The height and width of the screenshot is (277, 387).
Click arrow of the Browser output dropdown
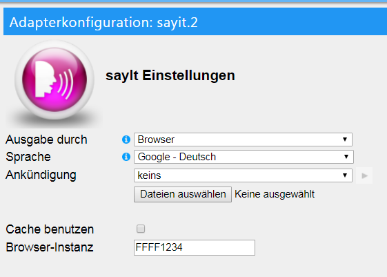(x=345, y=140)
